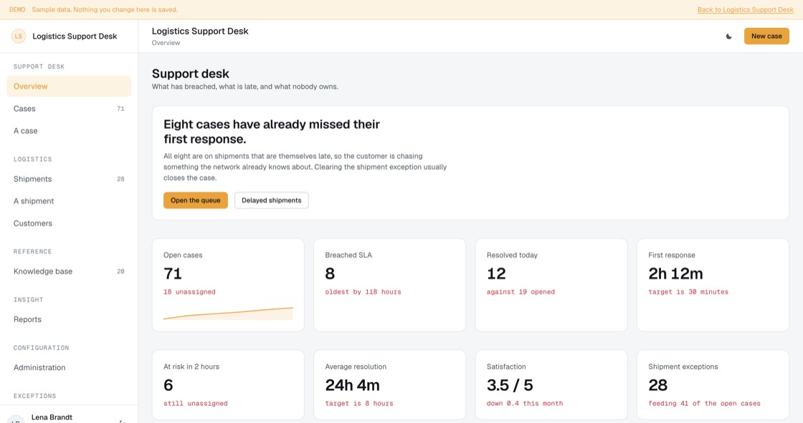This screenshot has height=423, width=803.
Task: Toggle dark mode with the moon icon
Action: click(728, 37)
